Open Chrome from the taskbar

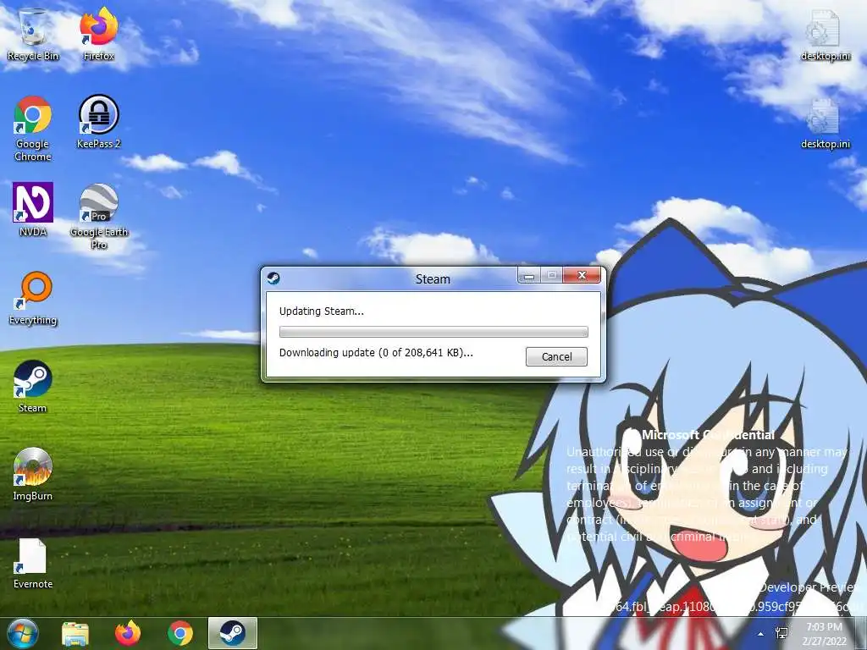click(180, 633)
